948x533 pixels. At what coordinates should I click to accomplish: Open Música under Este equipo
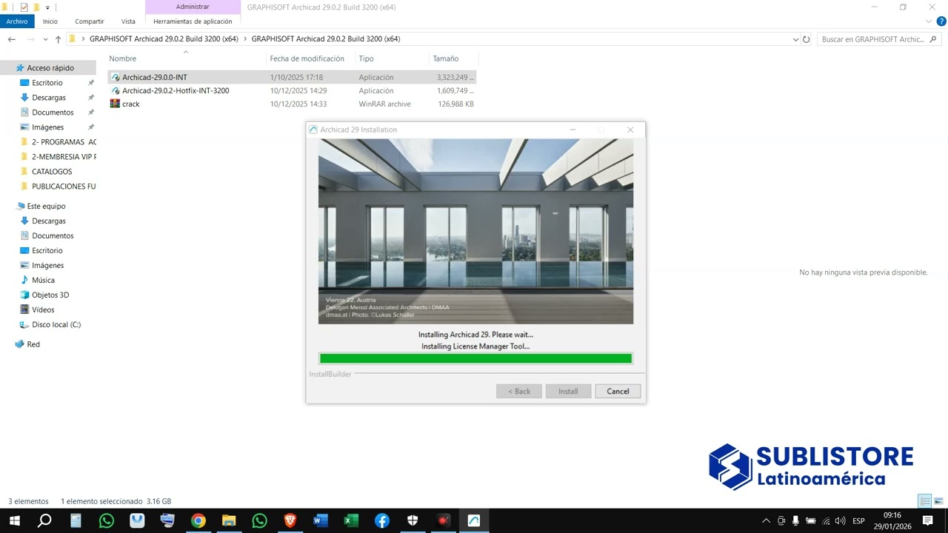(x=43, y=280)
